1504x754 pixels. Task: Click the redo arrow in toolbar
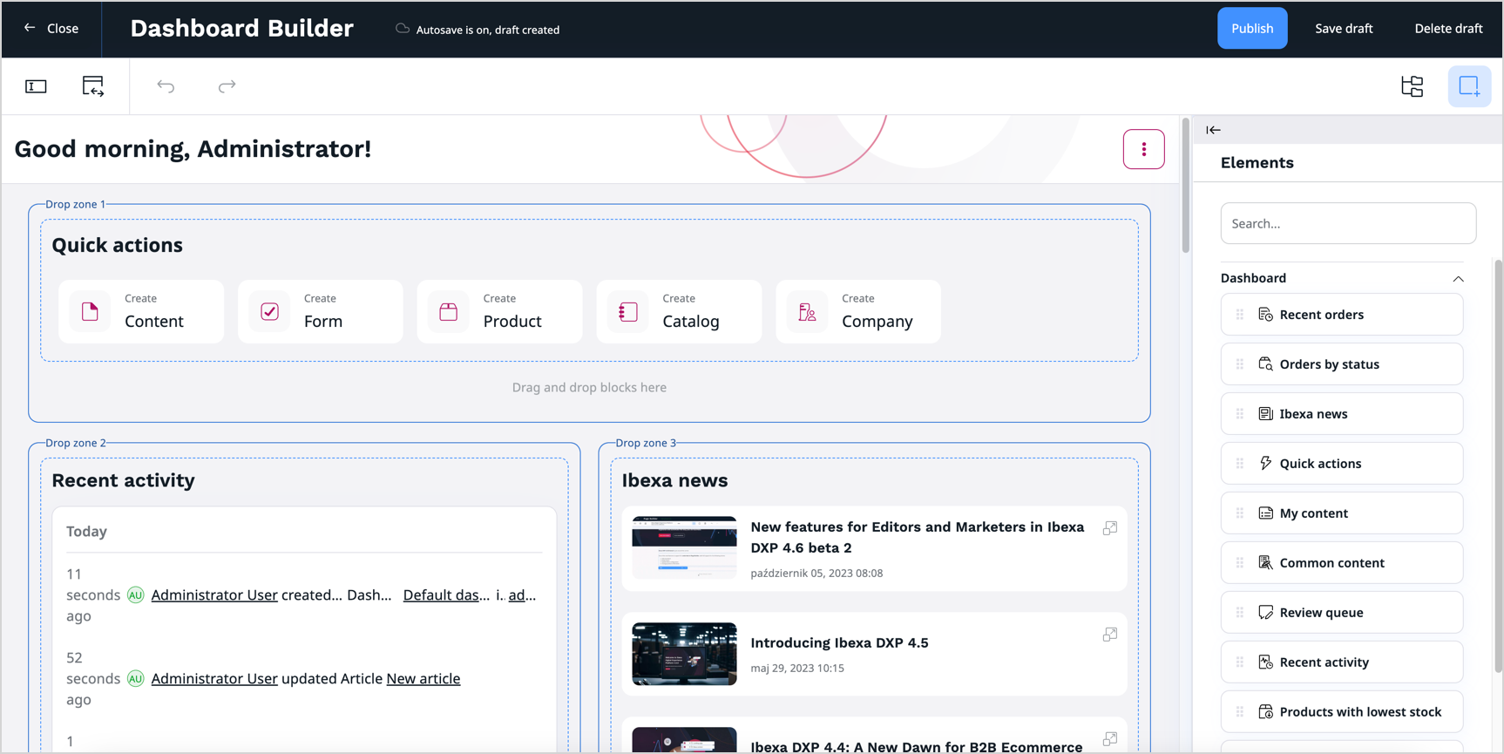click(227, 86)
